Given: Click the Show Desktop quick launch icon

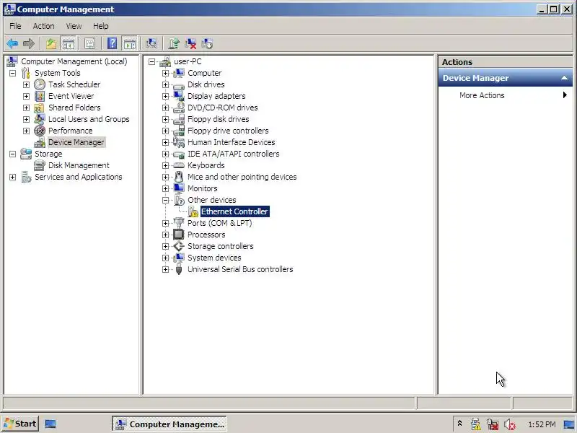Looking at the screenshot, I should coord(50,424).
